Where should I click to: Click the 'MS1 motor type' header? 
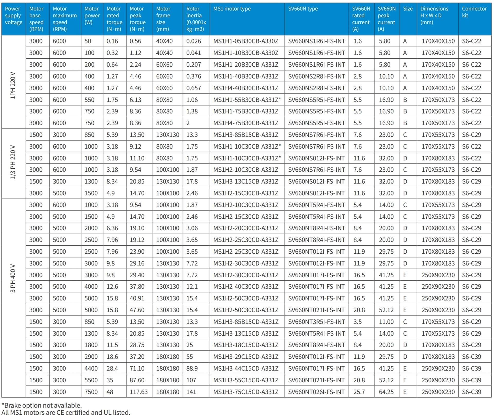click(x=247, y=19)
